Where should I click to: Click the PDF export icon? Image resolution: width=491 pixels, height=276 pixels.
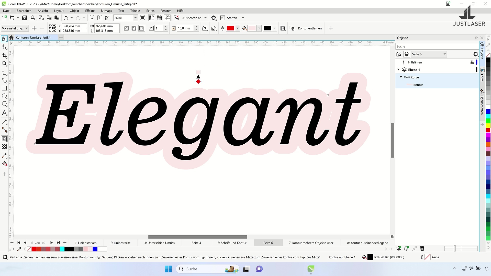[107, 18]
